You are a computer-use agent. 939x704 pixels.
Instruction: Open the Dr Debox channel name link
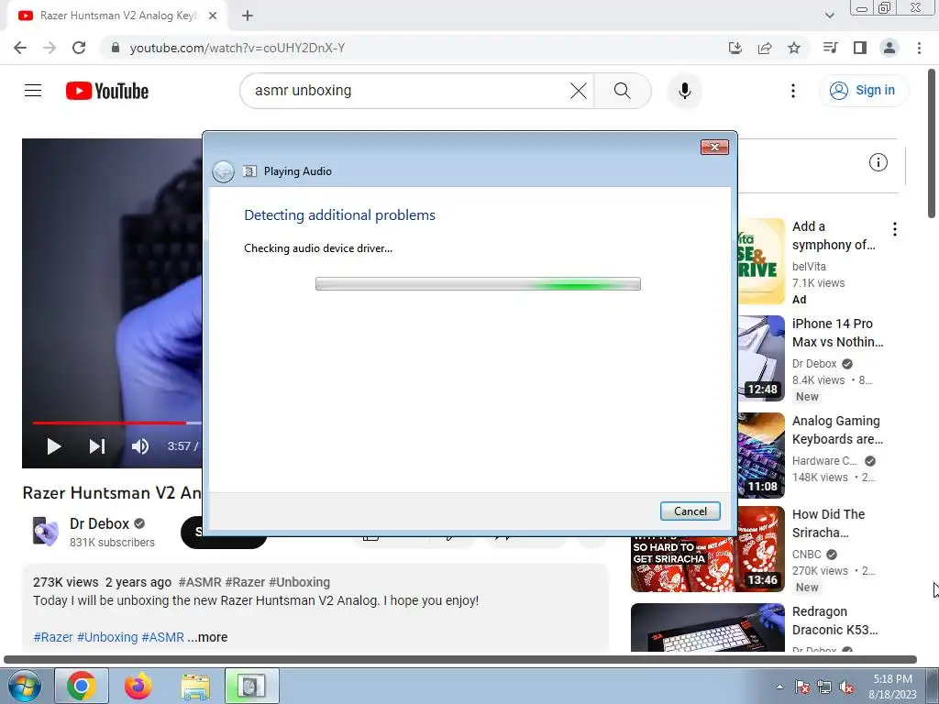99,523
